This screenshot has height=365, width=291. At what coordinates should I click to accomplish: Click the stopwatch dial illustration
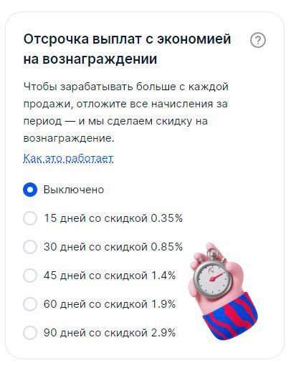pyautogui.click(x=212, y=279)
